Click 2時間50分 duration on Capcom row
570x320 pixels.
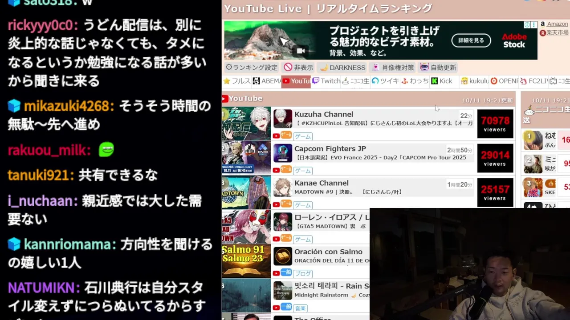460,150
